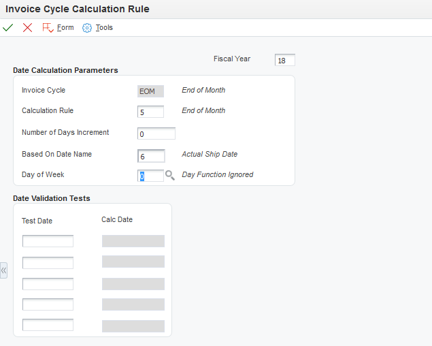Click the greyed Invoice Cycle EOM field
The width and height of the screenshot is (432, 346).
[150, 91]
